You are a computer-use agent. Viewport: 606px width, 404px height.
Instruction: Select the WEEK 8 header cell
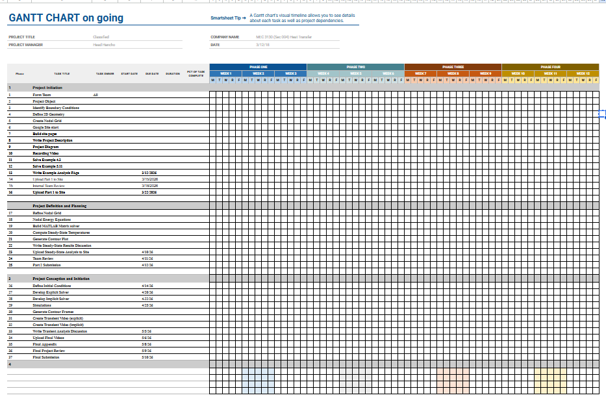pyautogui.click(x=453, y=73)
